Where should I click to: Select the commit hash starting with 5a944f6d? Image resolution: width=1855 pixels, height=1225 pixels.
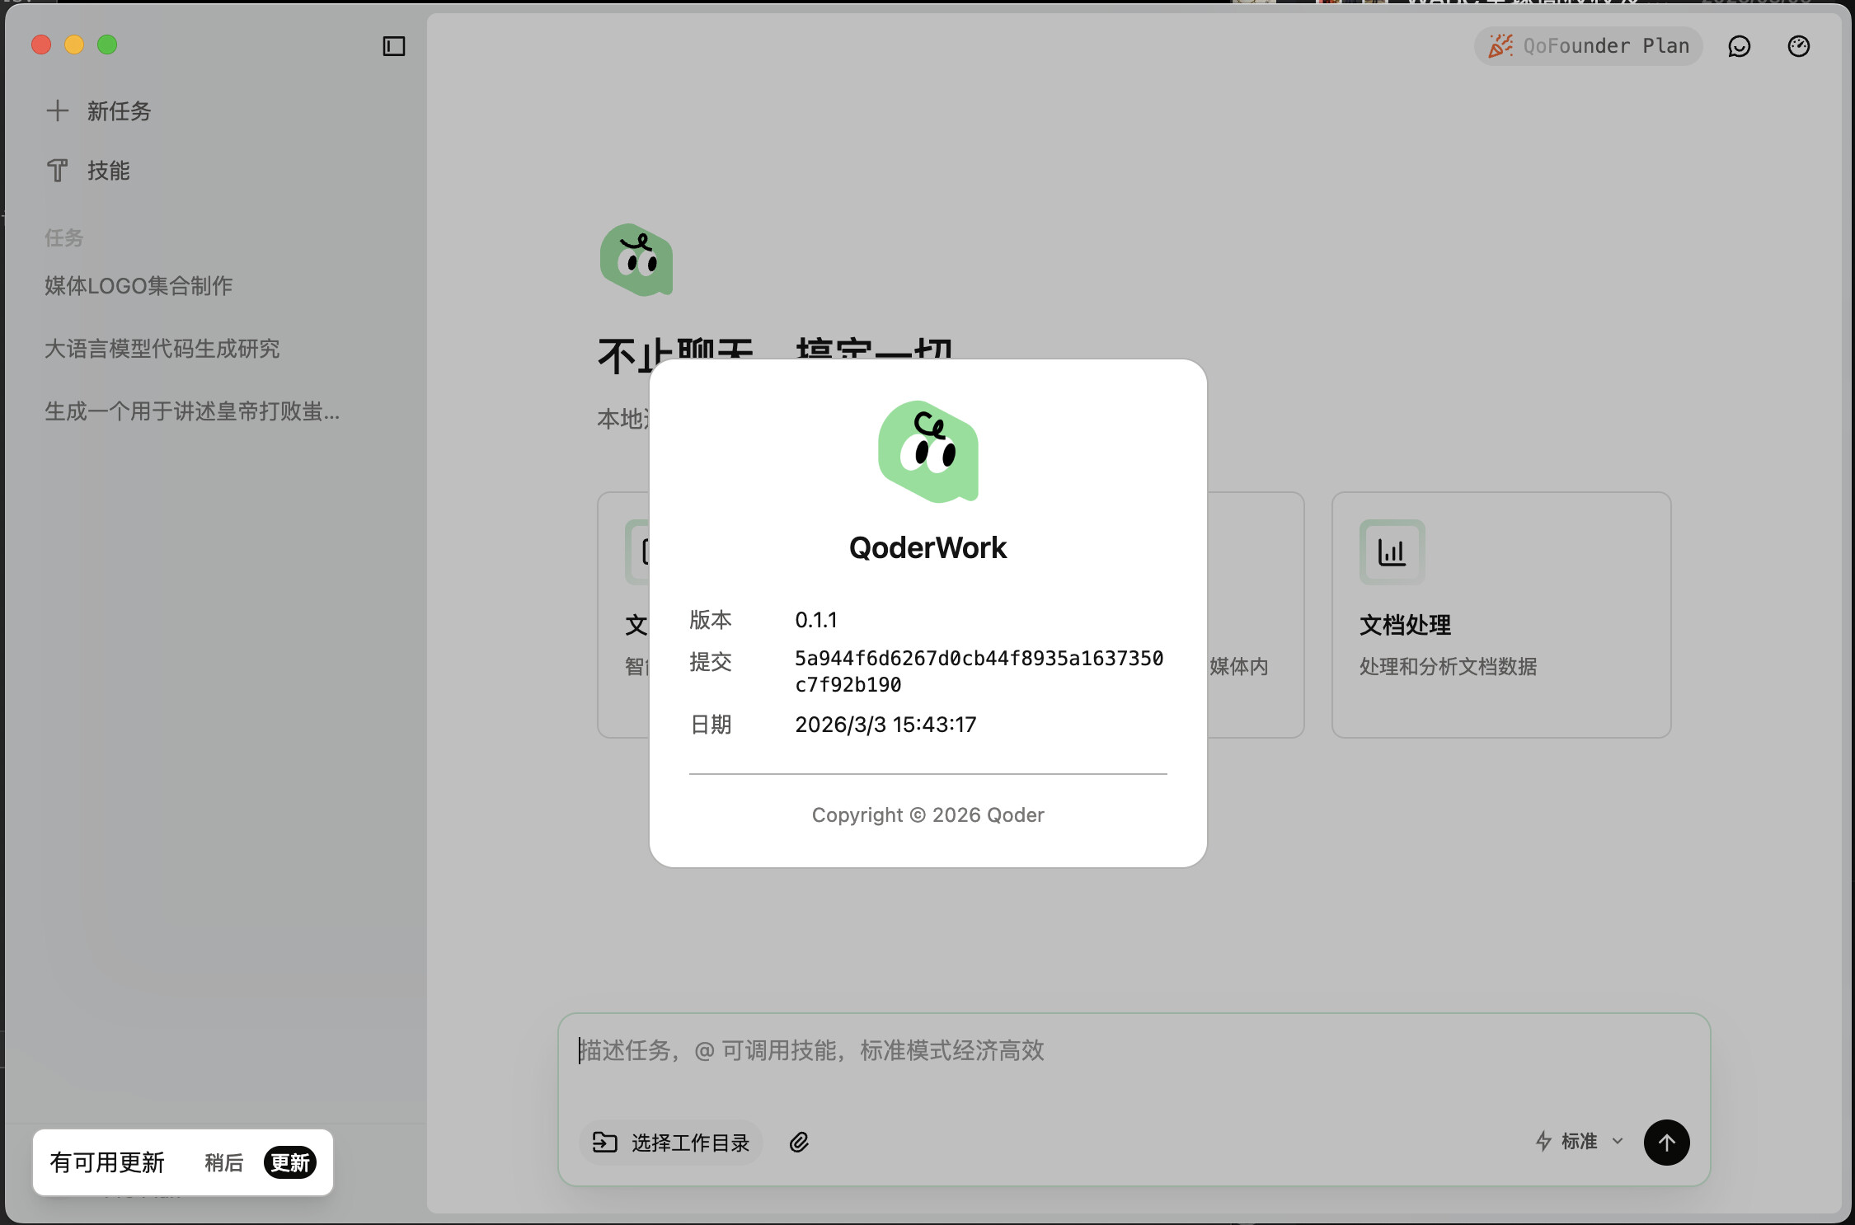pos(979,671)
